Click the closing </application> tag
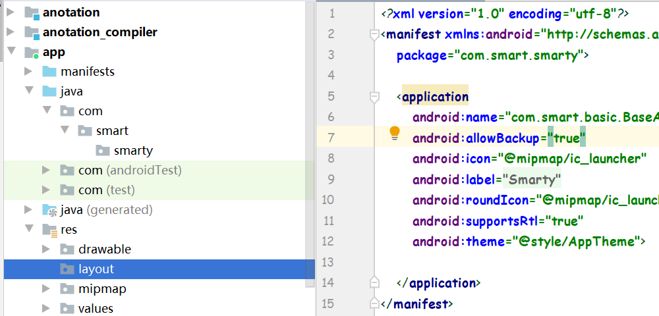The image size is (659, 316). point(438,283)
